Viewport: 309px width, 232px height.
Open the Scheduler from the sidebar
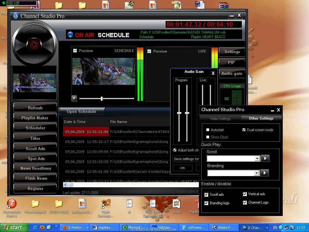coord(35,128)
